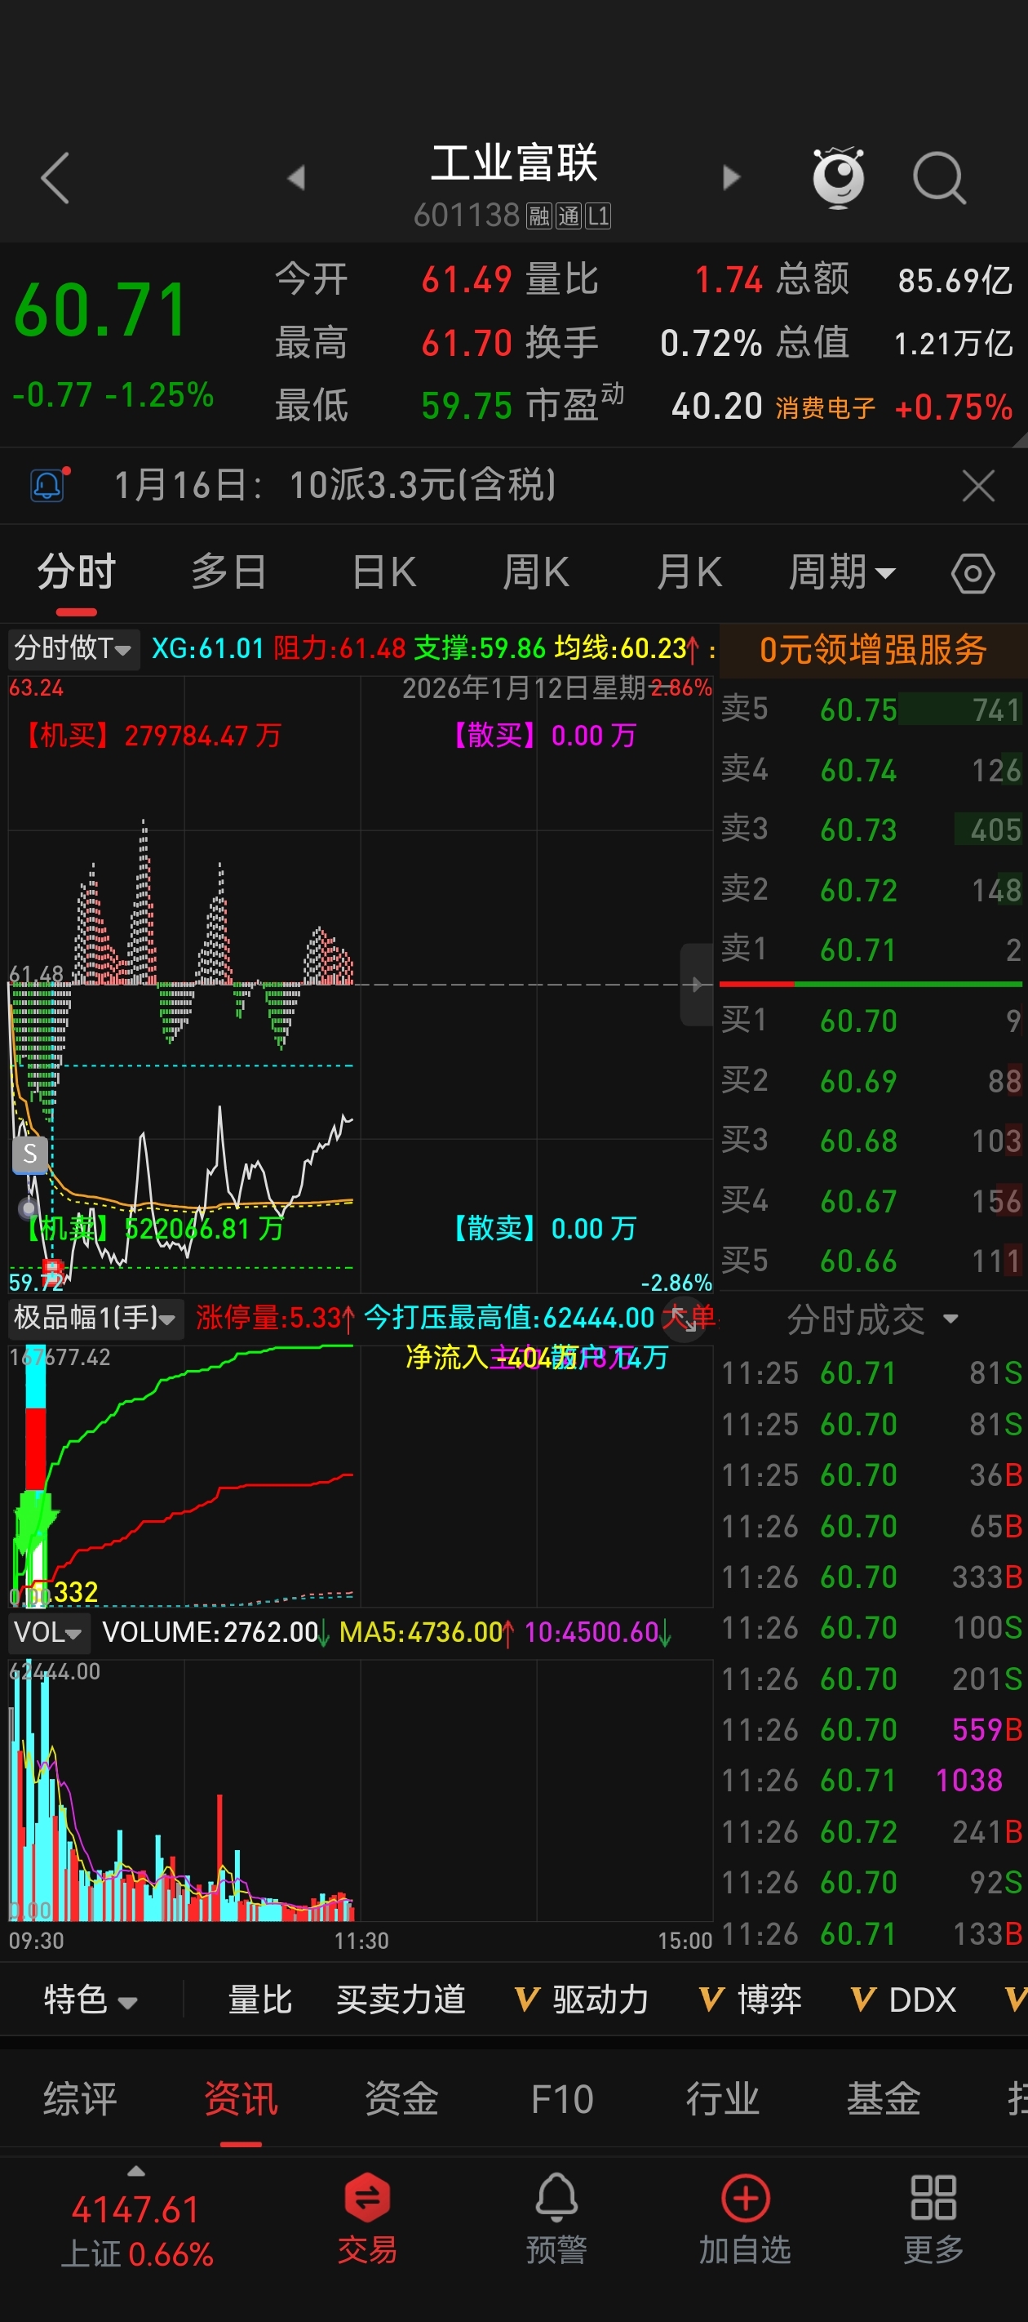Tap the volume bar chart area
The width and height of the screenshot is (1028, 2322).
click(361, 1790)
